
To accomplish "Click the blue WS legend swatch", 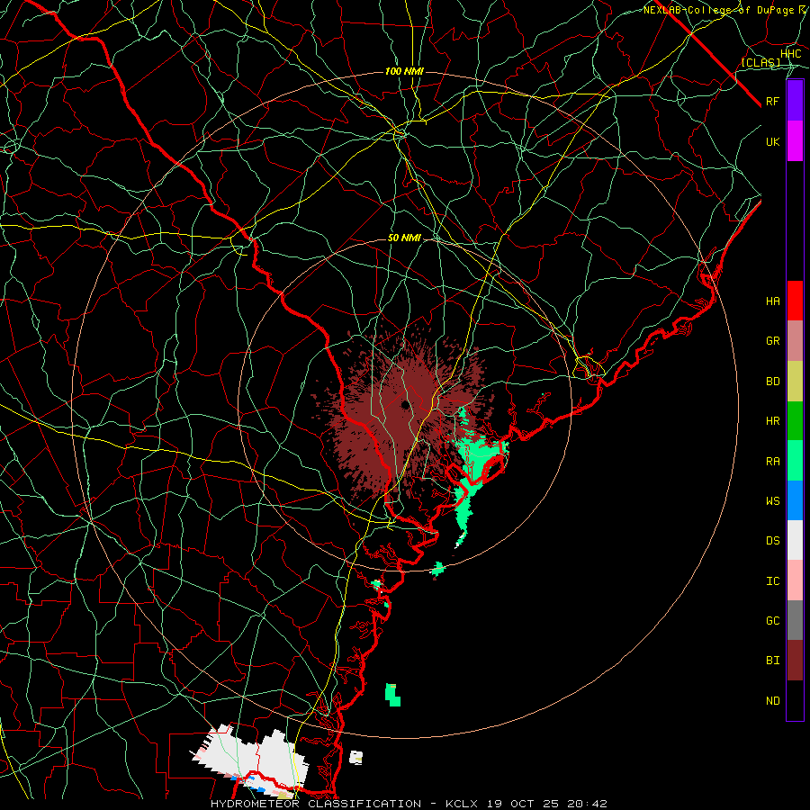I will click(795, 500).
